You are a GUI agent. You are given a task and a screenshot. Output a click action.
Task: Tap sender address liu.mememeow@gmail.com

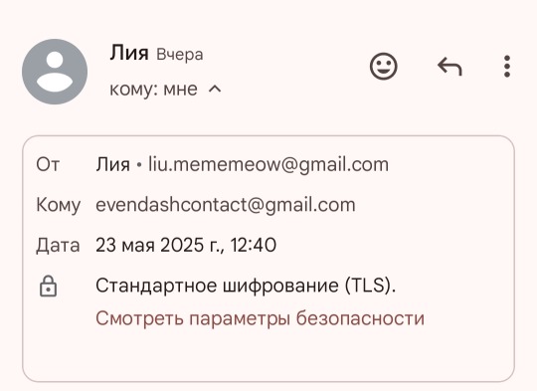coord(268,164)
